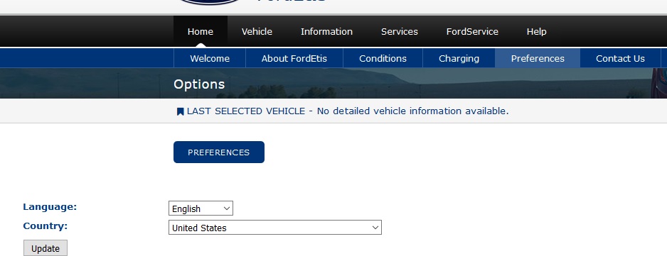Select the Home menu item
The height and width of the screenshot is (256, 667).
201,32
